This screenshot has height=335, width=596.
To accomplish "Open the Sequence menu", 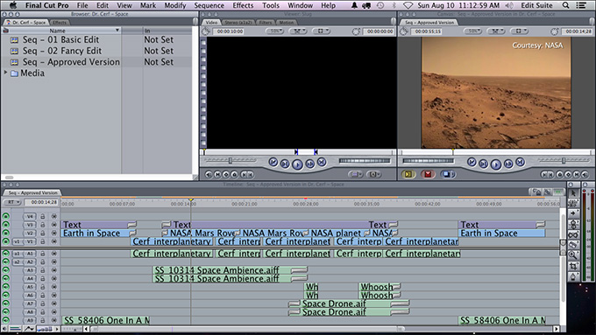I will 209,5.
